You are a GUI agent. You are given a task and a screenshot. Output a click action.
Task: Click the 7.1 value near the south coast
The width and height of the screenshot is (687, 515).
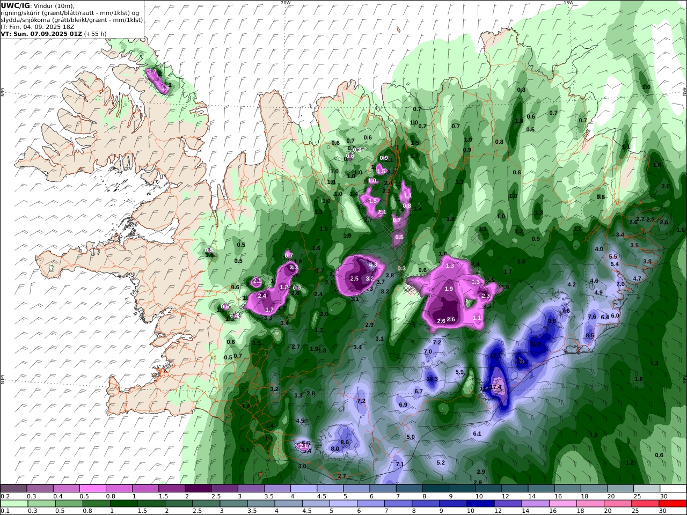400,465
